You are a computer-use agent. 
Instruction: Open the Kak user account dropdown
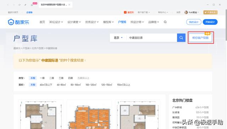coord(194,12)
